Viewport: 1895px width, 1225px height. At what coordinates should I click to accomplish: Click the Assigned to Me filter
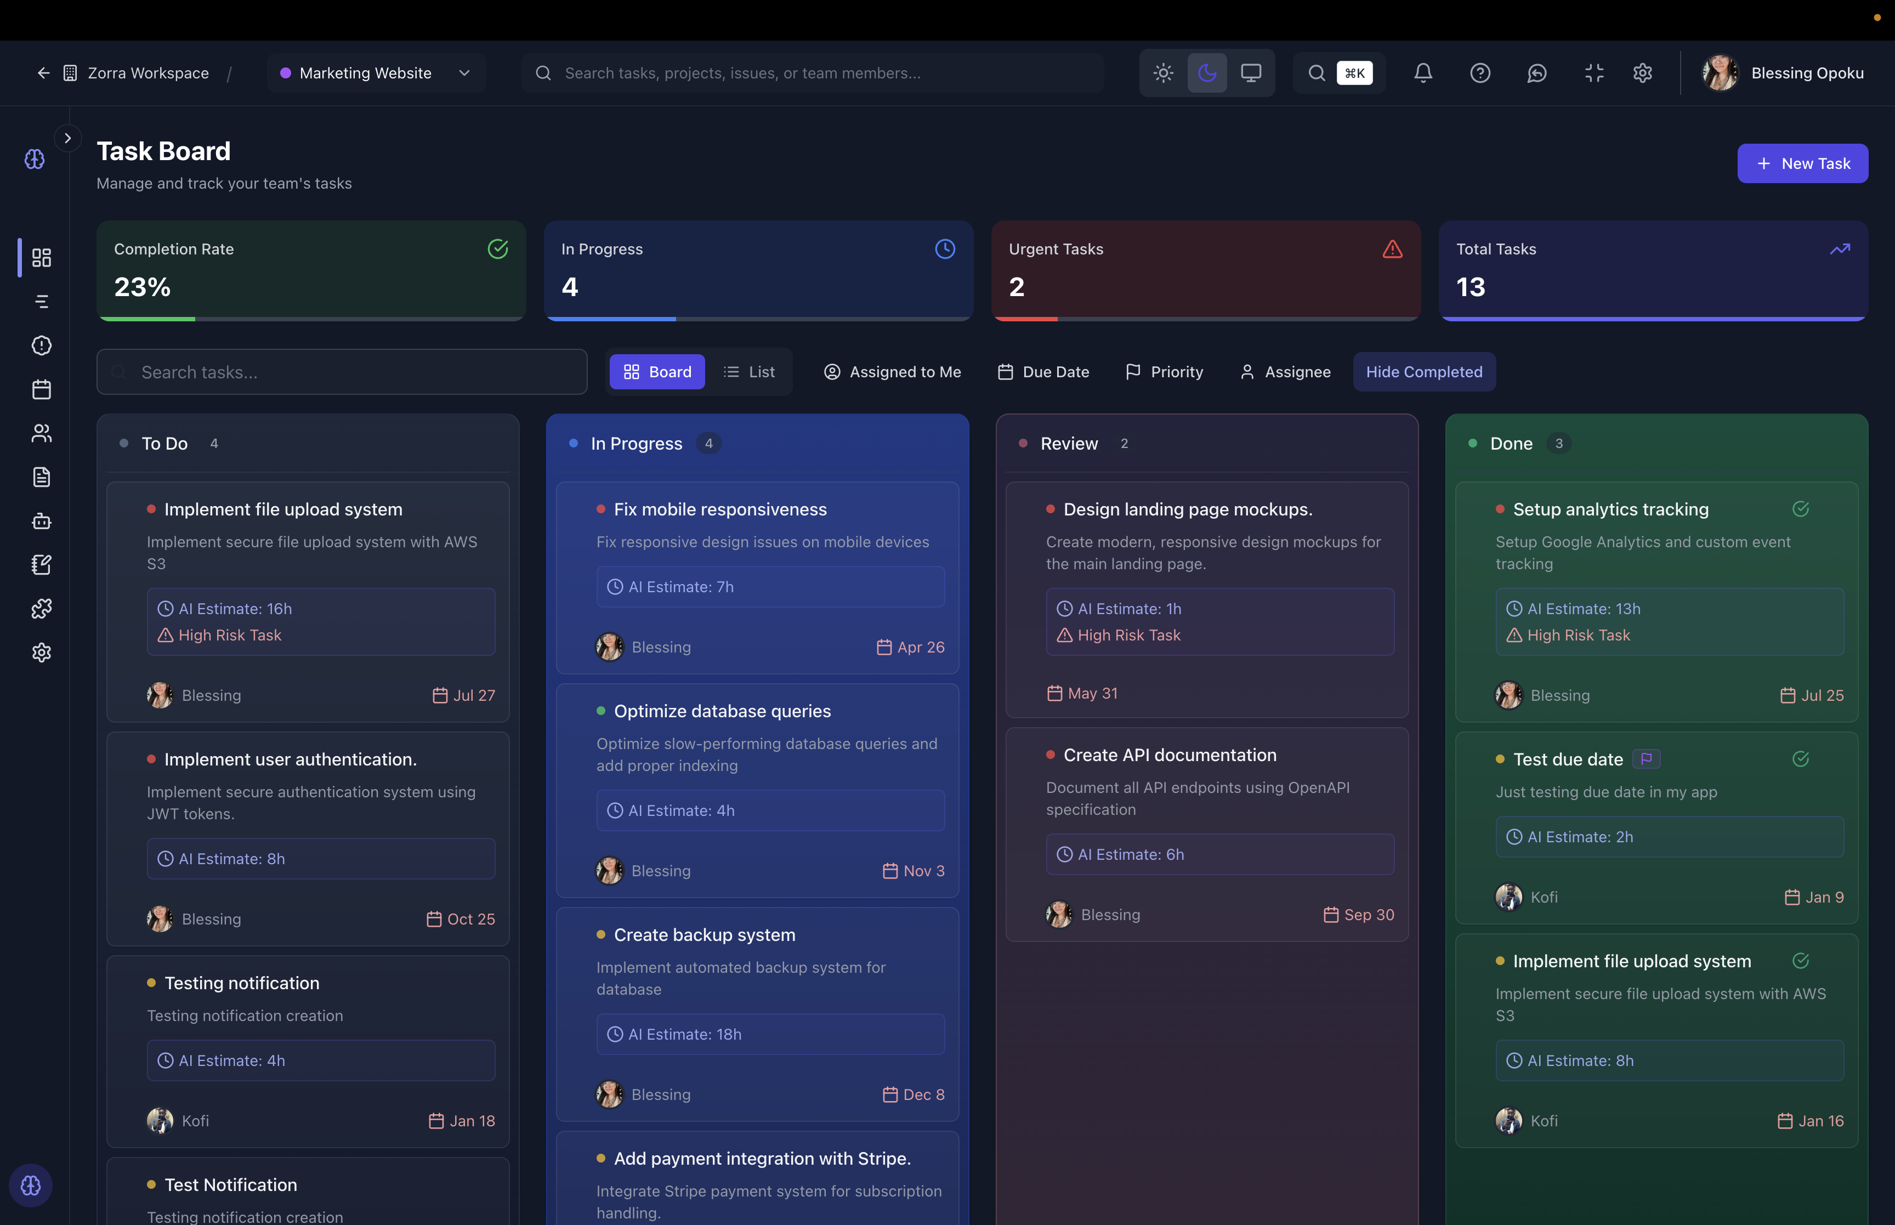892,371
